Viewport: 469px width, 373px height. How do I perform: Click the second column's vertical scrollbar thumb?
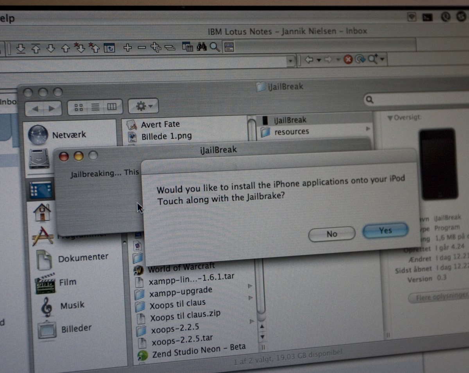click(261, 287)
